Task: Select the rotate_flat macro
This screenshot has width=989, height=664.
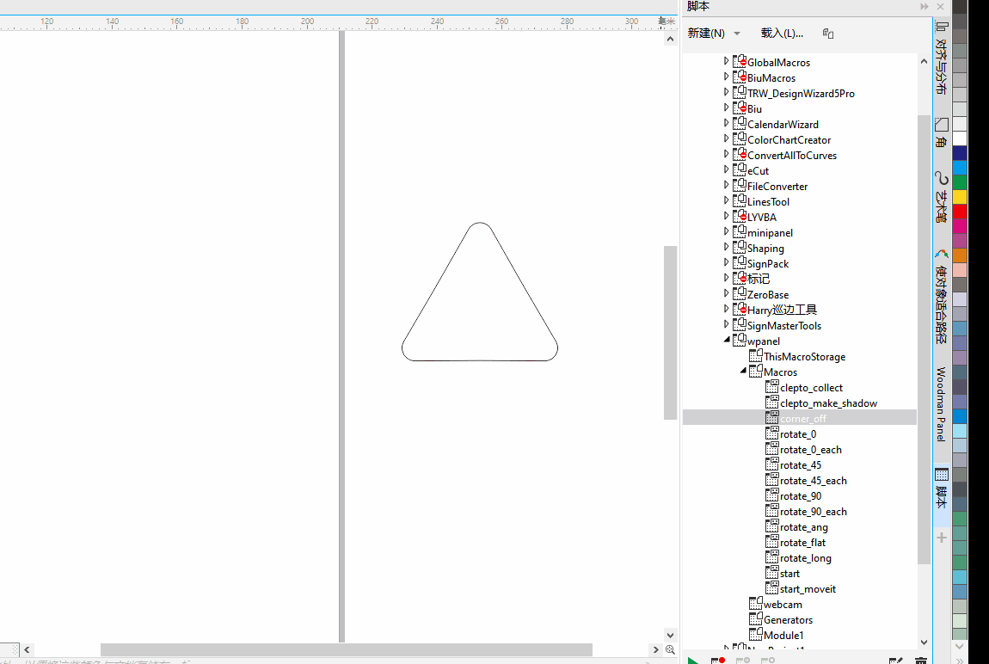Action: 802,543
